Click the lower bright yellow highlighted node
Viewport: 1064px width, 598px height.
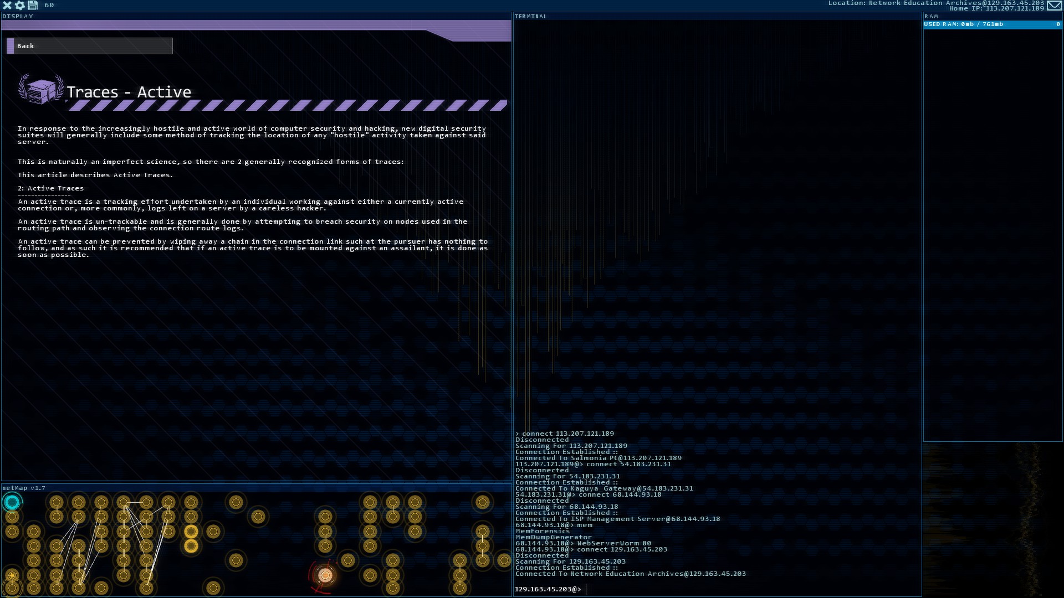point(191,546)
